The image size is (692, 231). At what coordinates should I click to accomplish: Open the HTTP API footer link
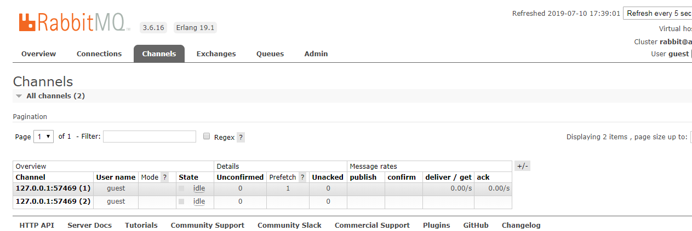[37, 225]
